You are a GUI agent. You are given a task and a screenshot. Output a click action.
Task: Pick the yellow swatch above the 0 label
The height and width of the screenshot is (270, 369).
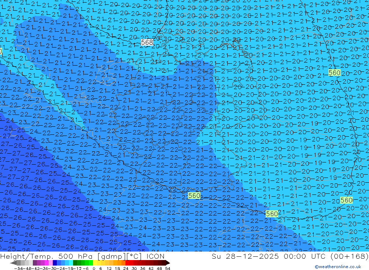click(95, 263)
